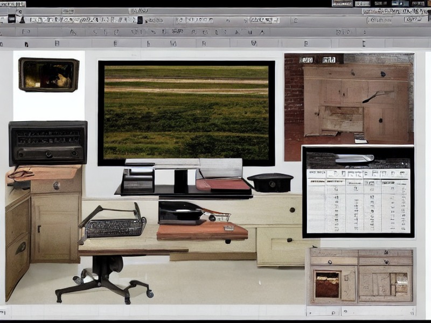This screenshot has width=431, height=323.
Task: Click the column header above the cabinet photo
Action: [x=306, y=44]
